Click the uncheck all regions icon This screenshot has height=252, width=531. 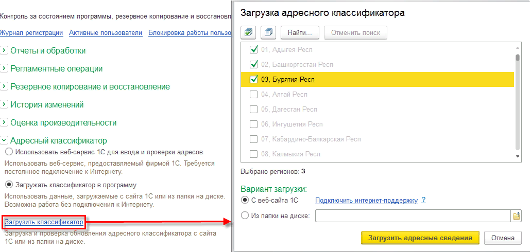(x=268, y=32)
